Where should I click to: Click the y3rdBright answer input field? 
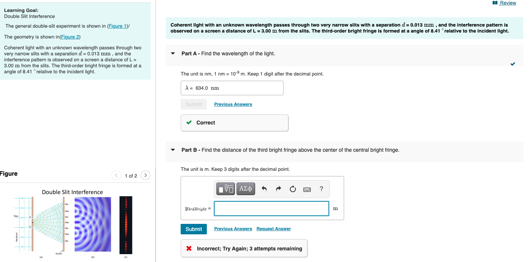point(272,209)
